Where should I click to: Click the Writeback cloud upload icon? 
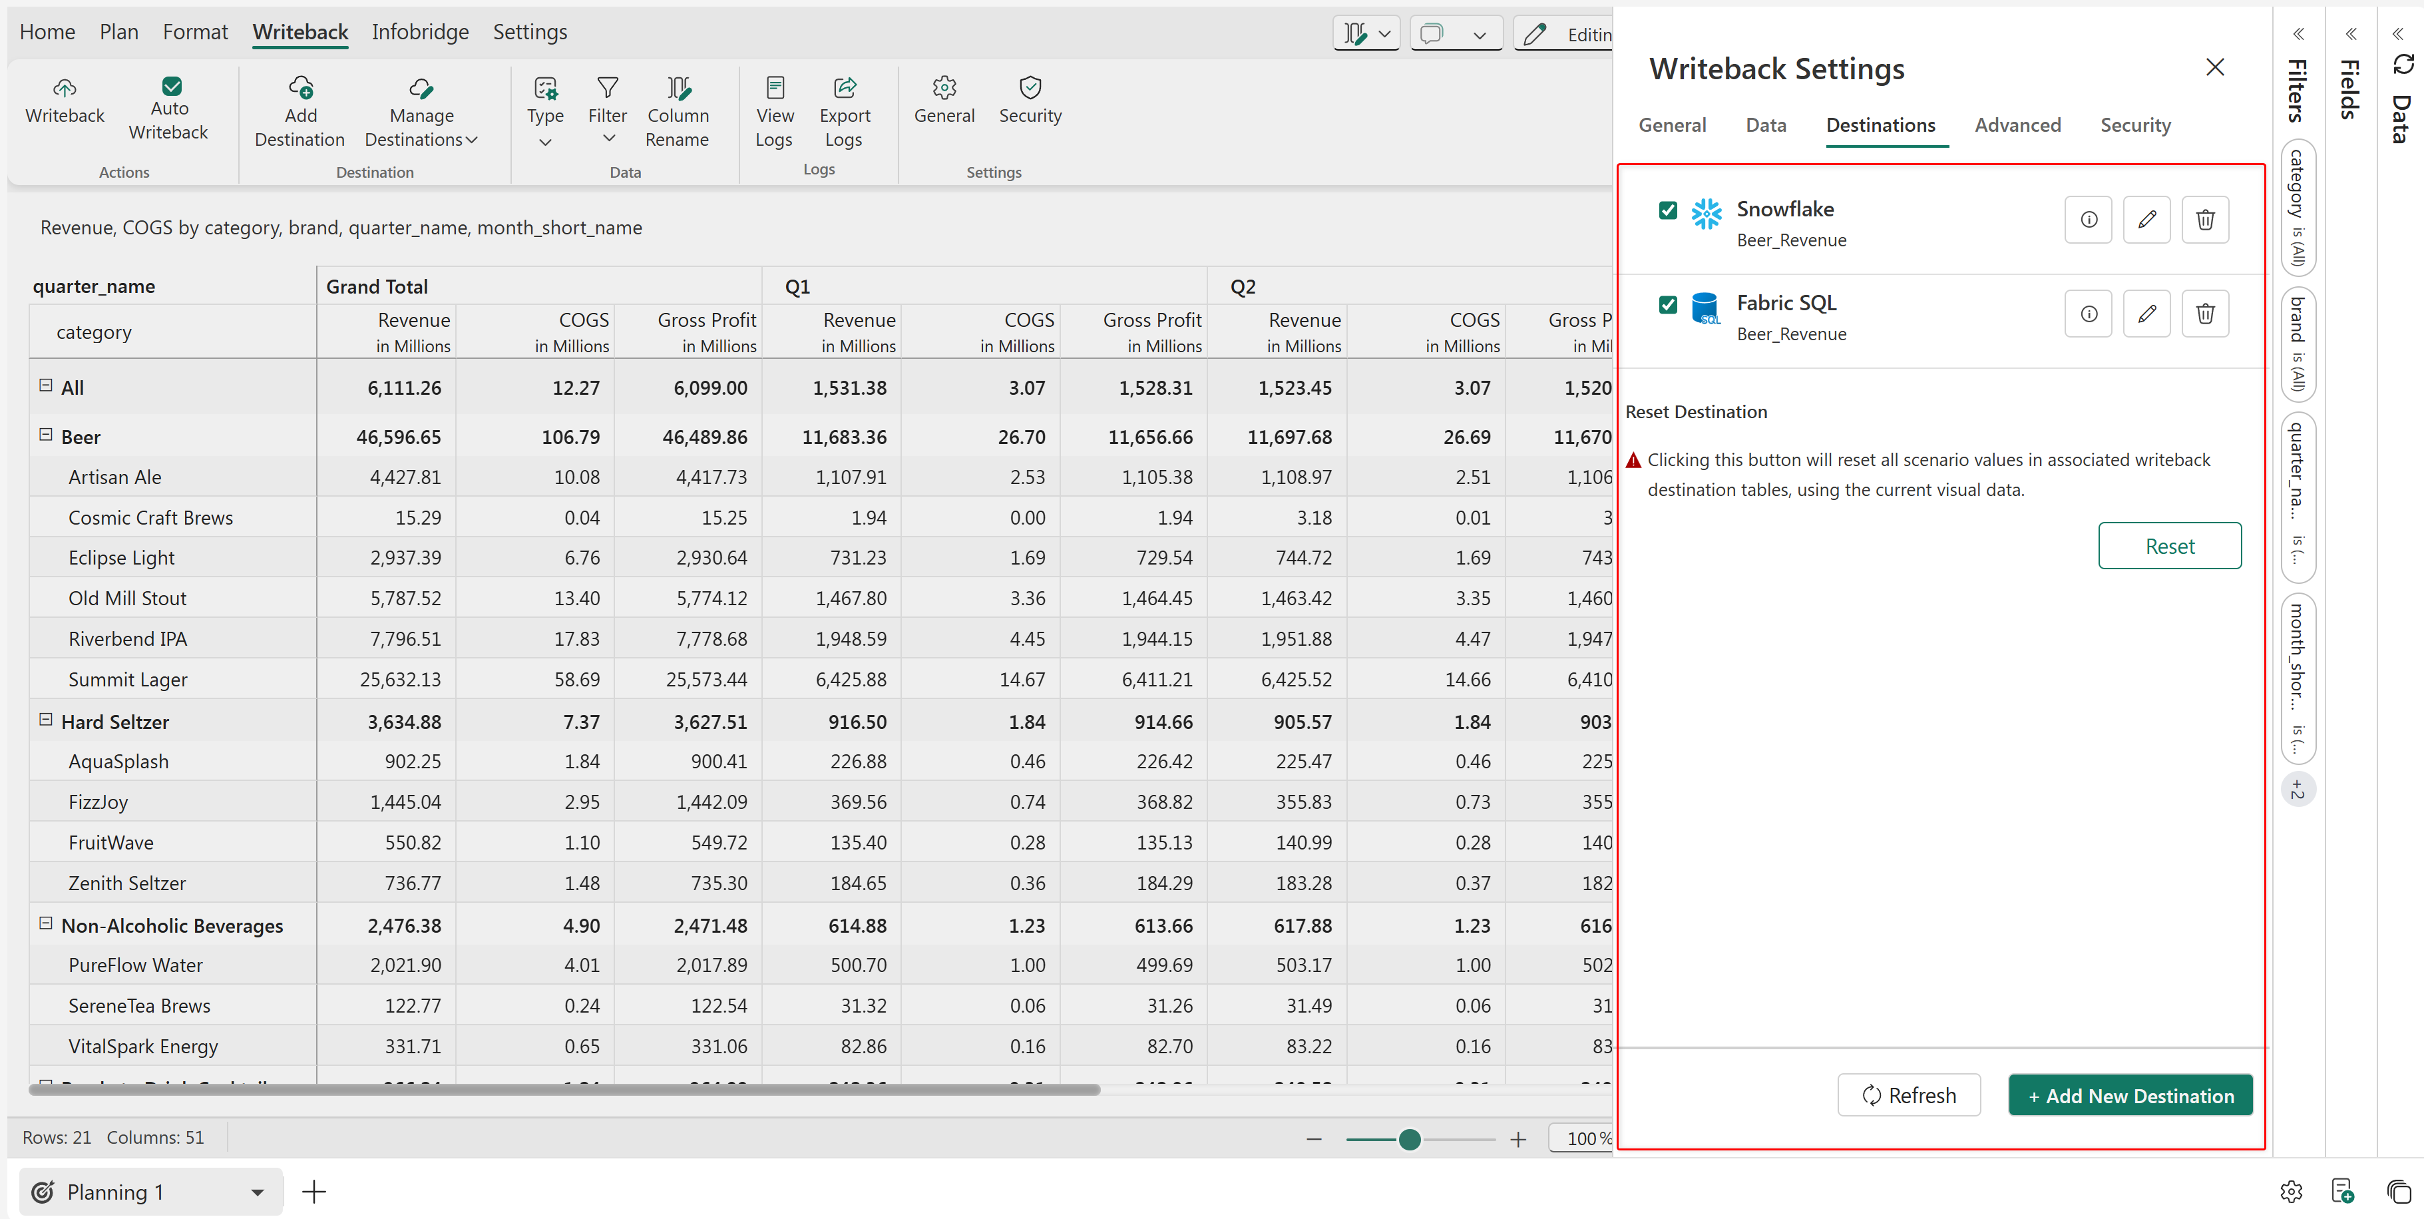coord(64,89)
